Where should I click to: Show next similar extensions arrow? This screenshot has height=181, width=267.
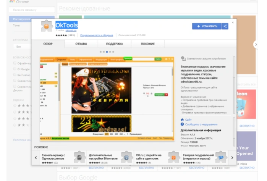point(232,158)
